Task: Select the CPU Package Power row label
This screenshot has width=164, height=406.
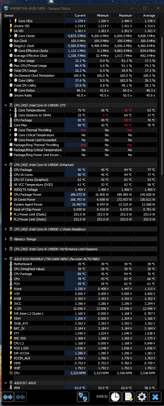Action: [x=28, y=195]
